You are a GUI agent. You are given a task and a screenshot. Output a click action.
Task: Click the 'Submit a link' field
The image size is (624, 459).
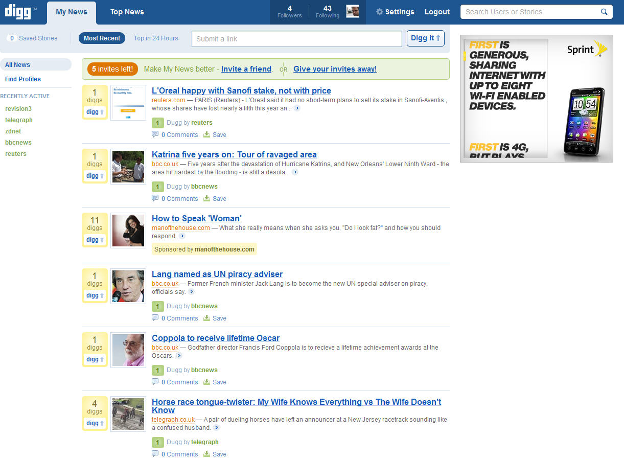[x=297, y=39]
